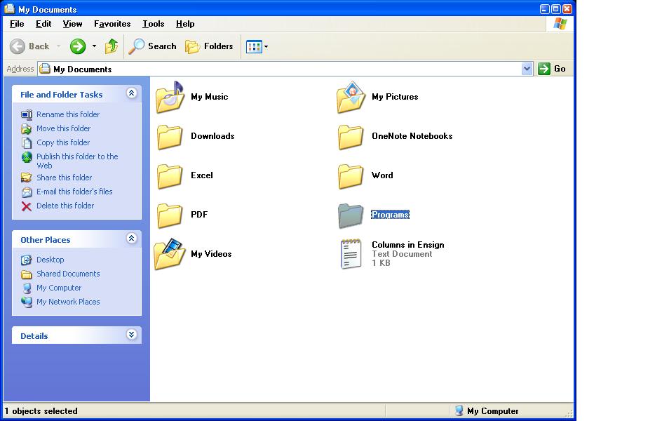Select the Columns in Ensign text document icon
The image size is (662, 421).
[351, 254]
